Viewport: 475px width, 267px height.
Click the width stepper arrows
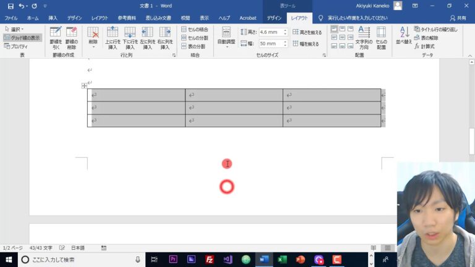click(x=285, y=44)
